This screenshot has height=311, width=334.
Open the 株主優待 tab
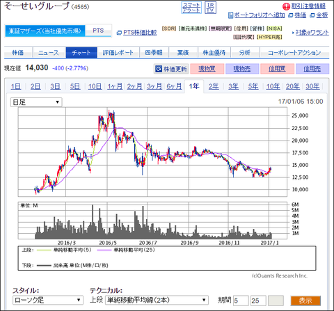pyautogui.click(x=214, y=53)
